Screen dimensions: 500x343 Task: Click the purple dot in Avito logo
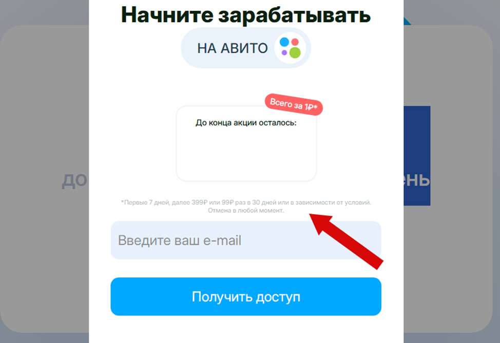284,52
